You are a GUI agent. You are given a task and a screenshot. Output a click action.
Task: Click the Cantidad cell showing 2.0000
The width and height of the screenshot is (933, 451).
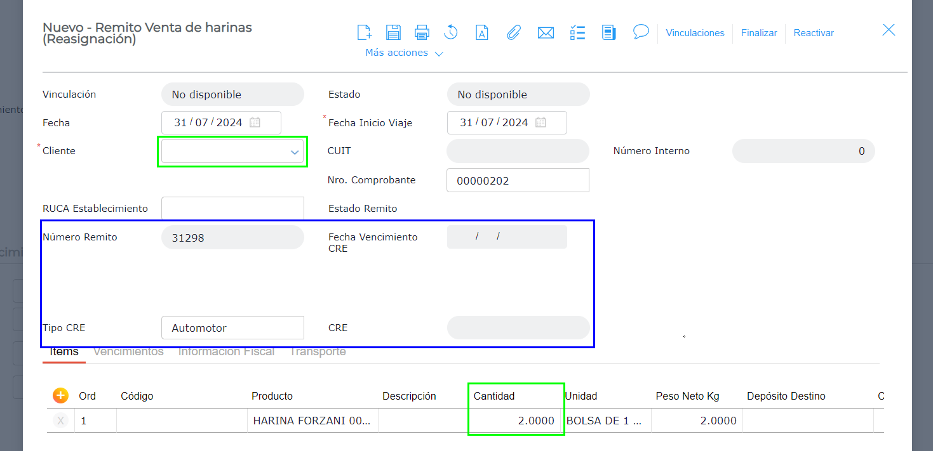click(516, 421)
